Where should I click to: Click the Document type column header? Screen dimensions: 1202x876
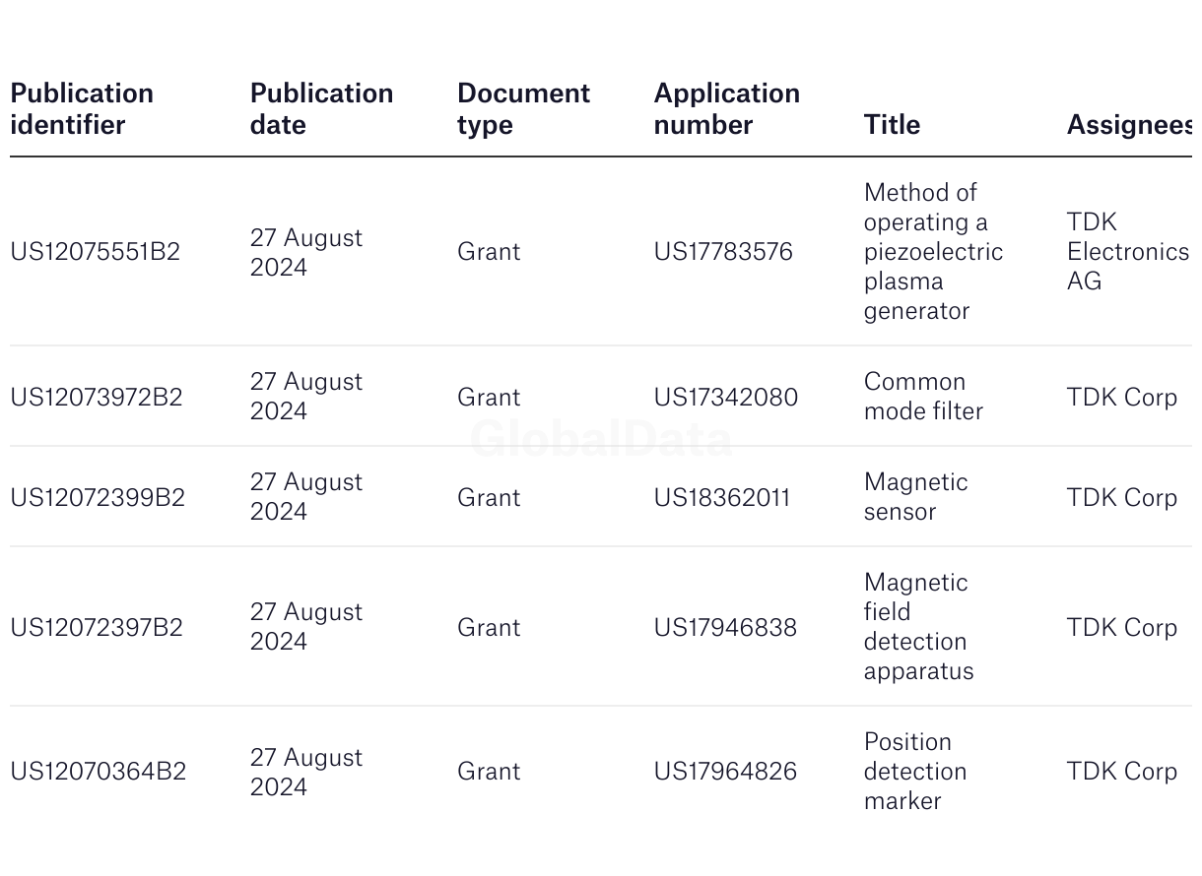(x=523, y=109)
